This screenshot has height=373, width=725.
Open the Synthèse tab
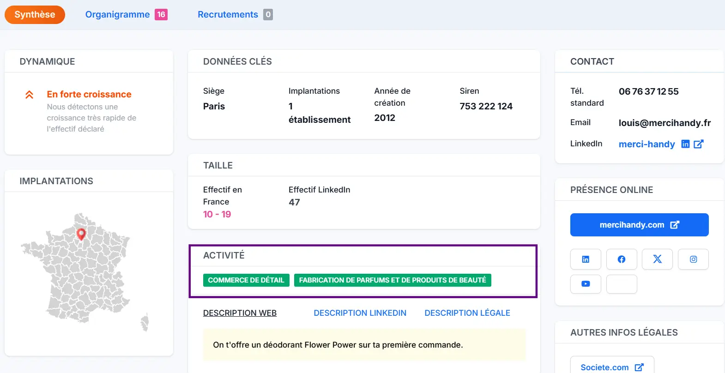click(35, 14)
